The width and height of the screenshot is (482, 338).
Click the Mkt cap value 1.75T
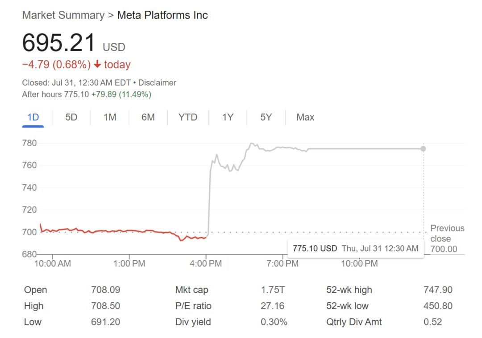point(273,290)
